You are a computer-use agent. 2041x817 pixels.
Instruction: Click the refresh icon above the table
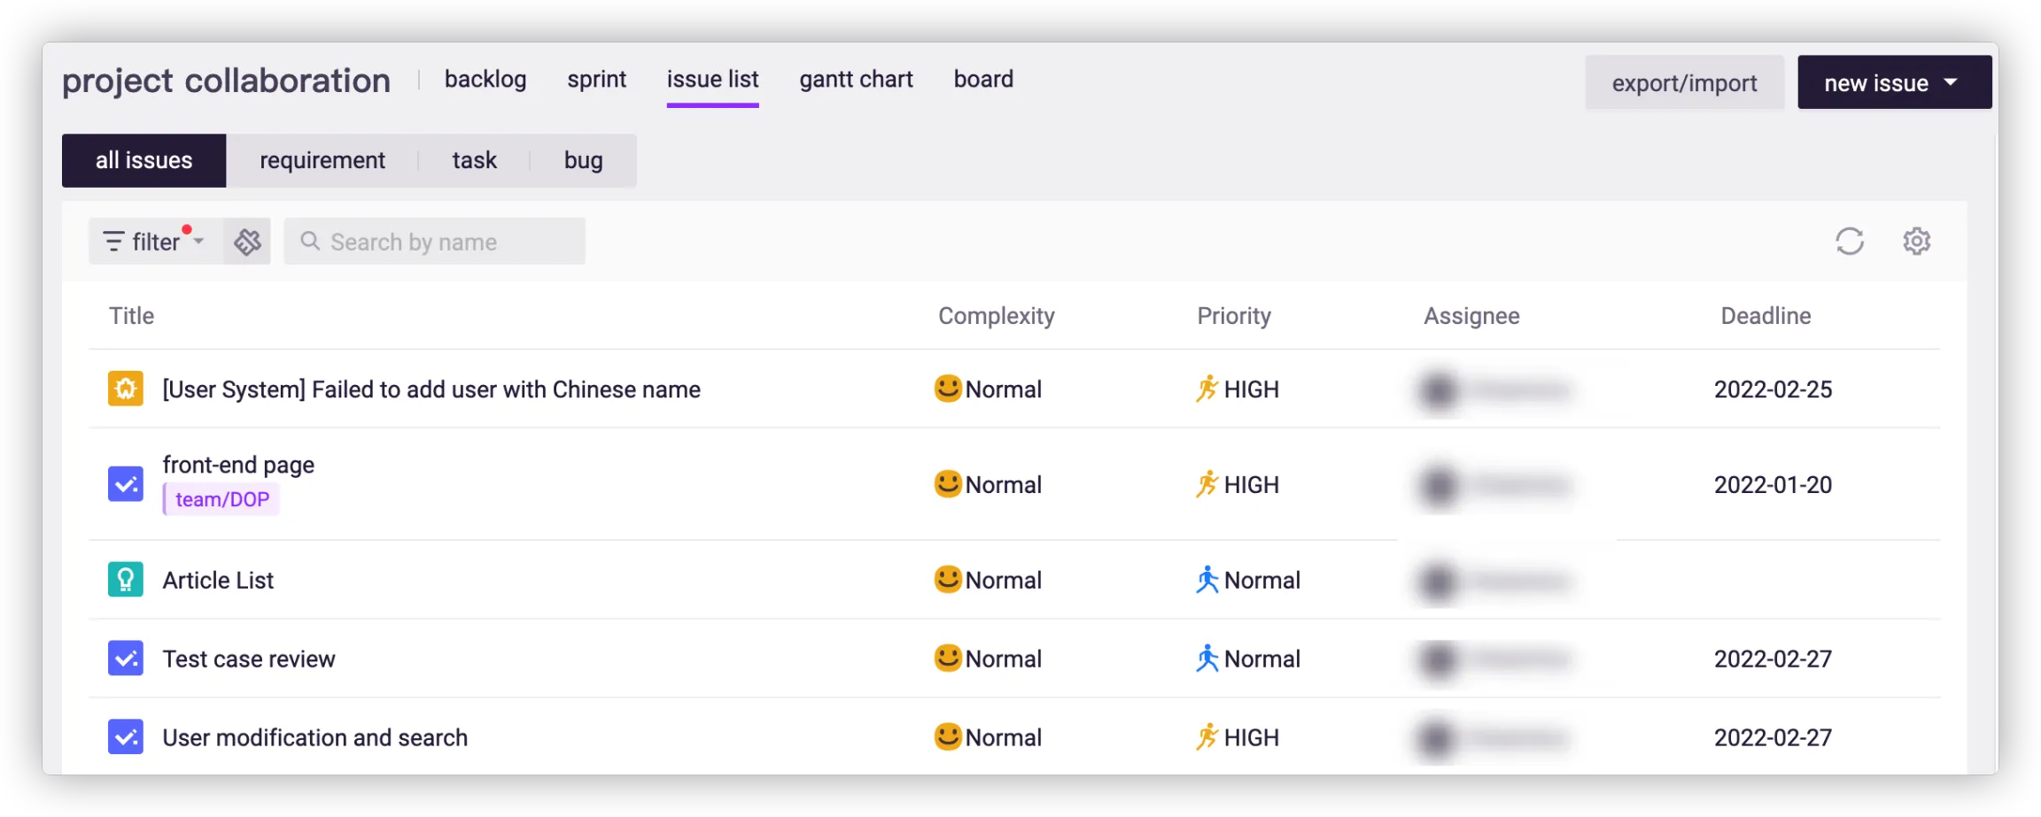tap(1849, 242)
